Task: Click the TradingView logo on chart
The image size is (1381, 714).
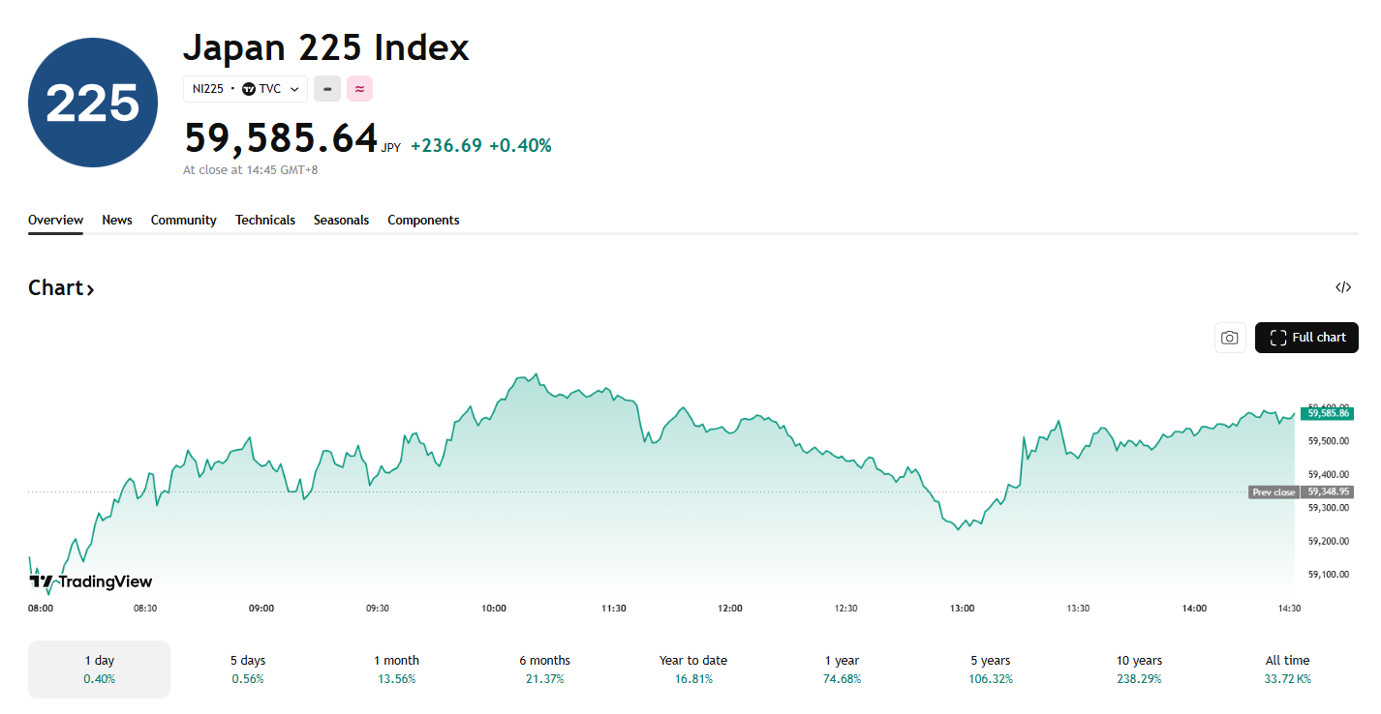Action: [91, 581]
